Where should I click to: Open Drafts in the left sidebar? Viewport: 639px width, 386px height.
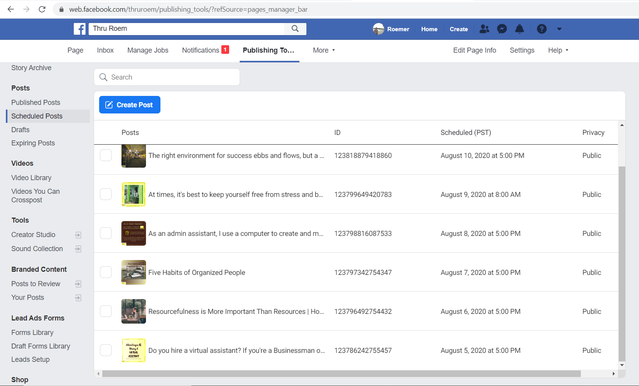click(20, 130)
